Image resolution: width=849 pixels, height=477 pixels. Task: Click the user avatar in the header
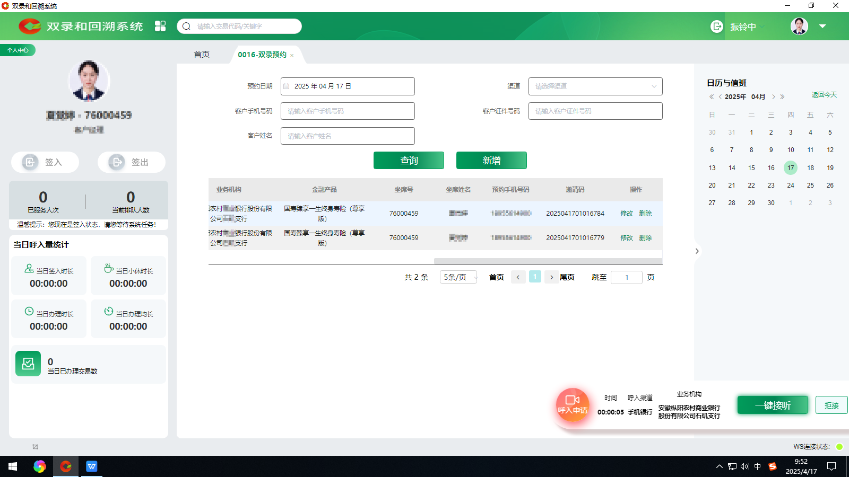(799, 26)
